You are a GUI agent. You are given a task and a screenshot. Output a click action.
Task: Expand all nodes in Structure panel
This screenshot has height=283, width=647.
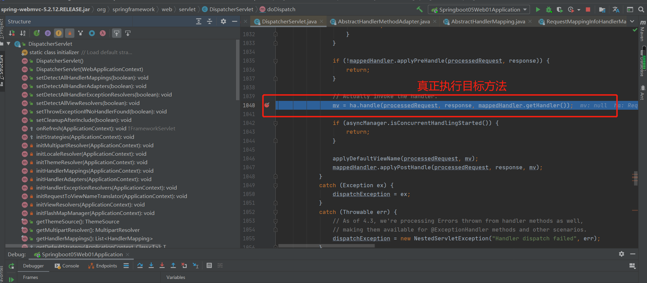pyautogui.click(x=199, y=21)
